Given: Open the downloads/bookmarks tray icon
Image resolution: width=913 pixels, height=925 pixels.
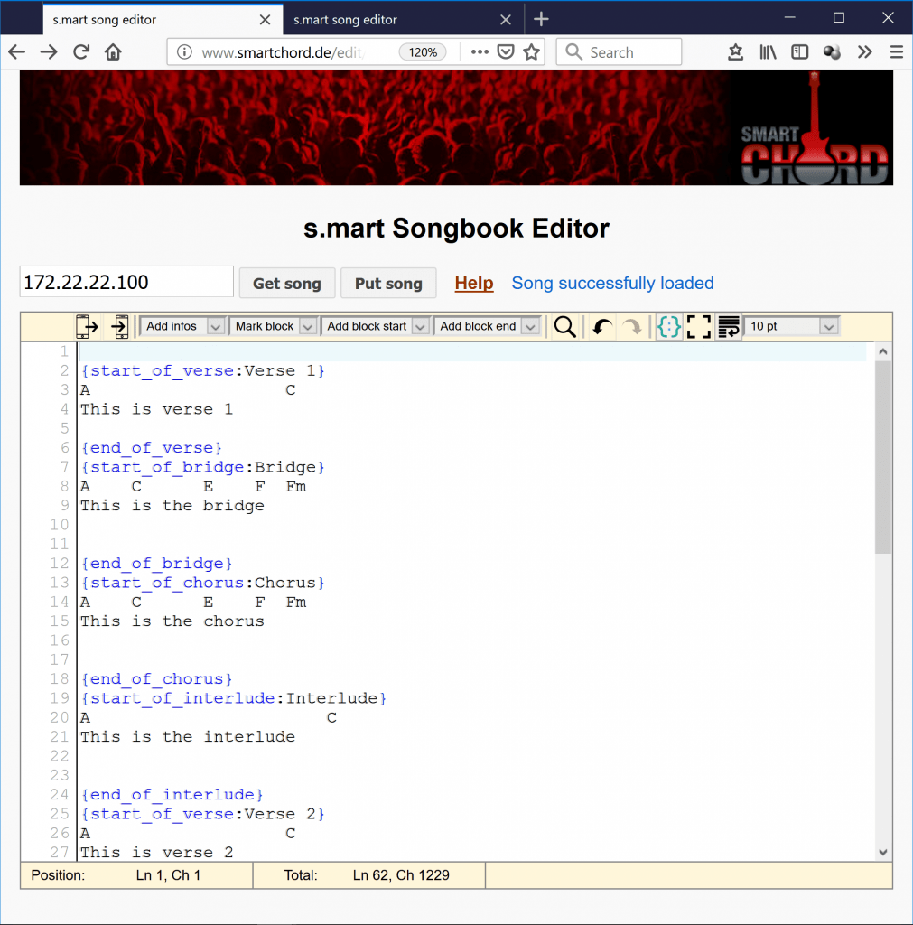Looking at the screenshot, I should [735, 51].
